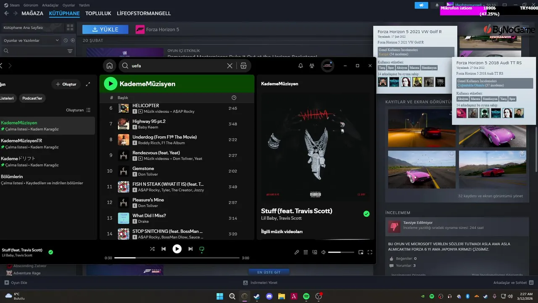Select track Highway 95 pt.2
This screenshot has width=538, height=303.
[x=177, y=124]
